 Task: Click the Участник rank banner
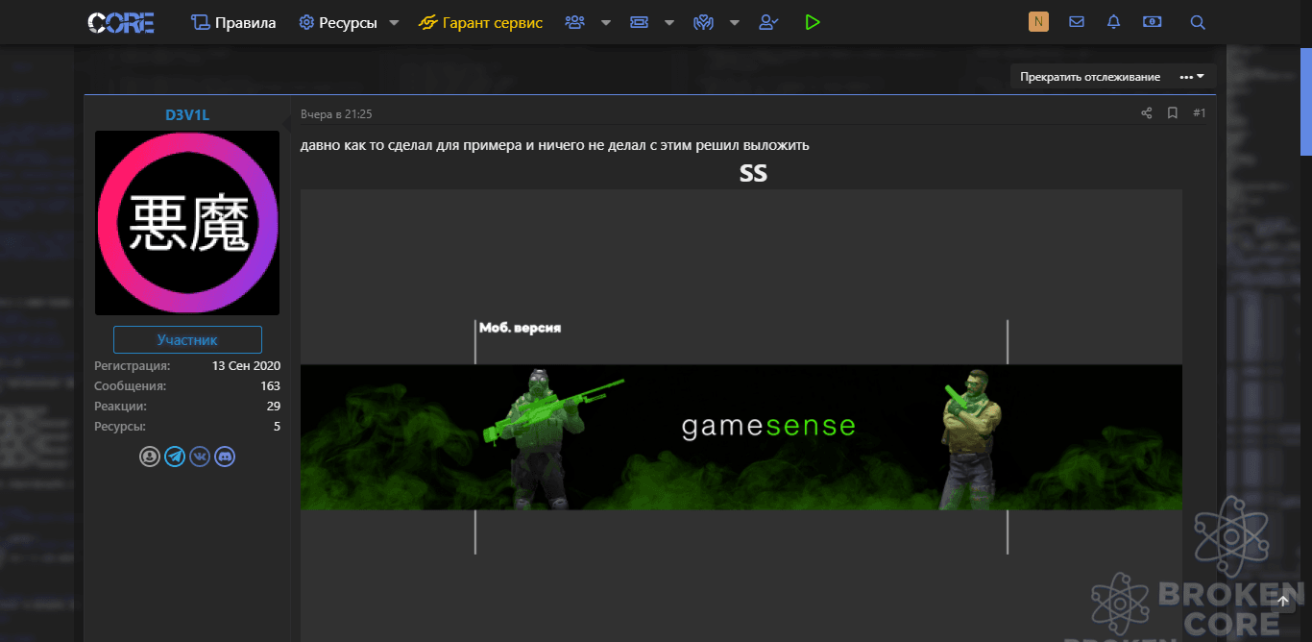187,340
